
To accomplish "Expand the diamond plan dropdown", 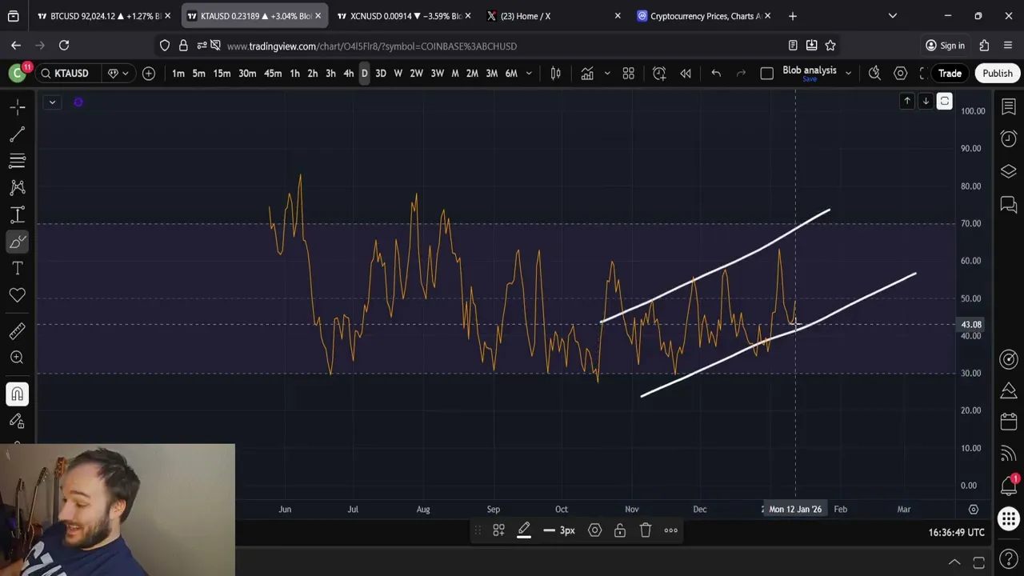I will point(118,74).
